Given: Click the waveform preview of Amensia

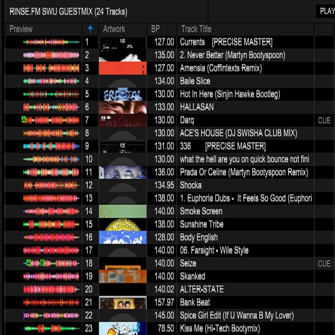Looking at the screenshot, I should coord(51,68).
